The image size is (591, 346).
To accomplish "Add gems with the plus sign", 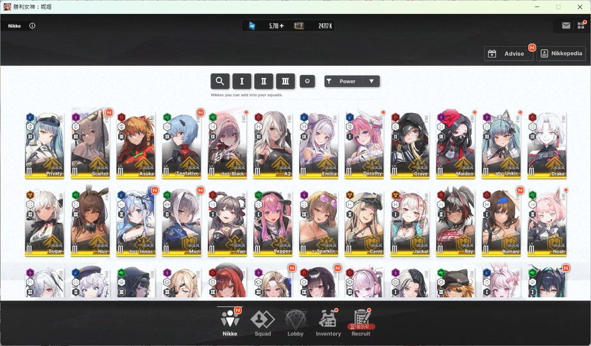I will pos(282,26).
